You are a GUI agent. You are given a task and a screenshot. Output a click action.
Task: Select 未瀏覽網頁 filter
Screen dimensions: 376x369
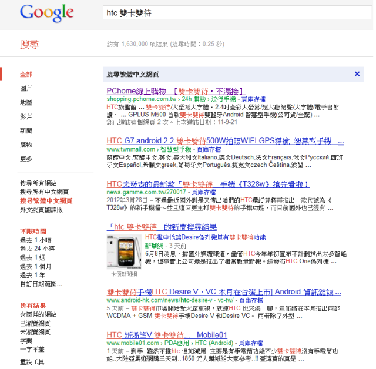pos(35,332)
